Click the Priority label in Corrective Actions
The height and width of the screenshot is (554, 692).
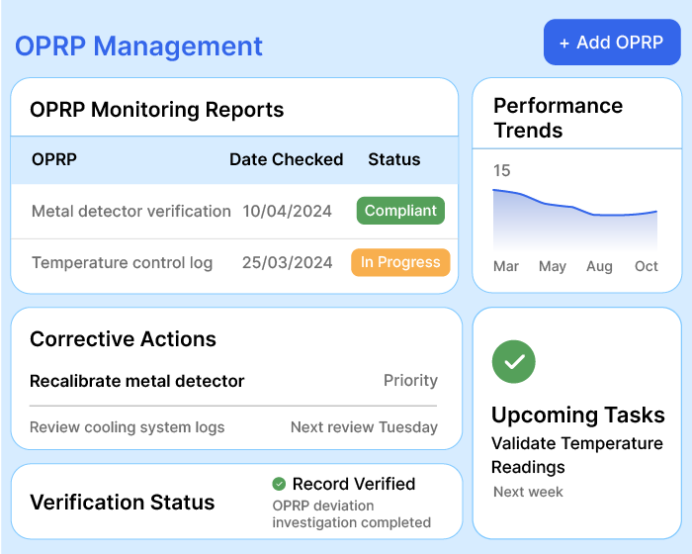click(410, 381)
